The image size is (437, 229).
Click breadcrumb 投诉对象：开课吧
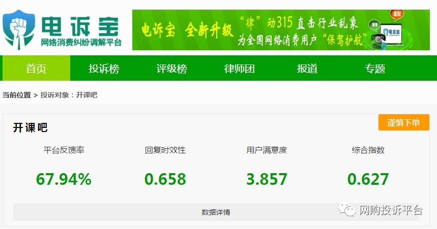click(69, 95)
